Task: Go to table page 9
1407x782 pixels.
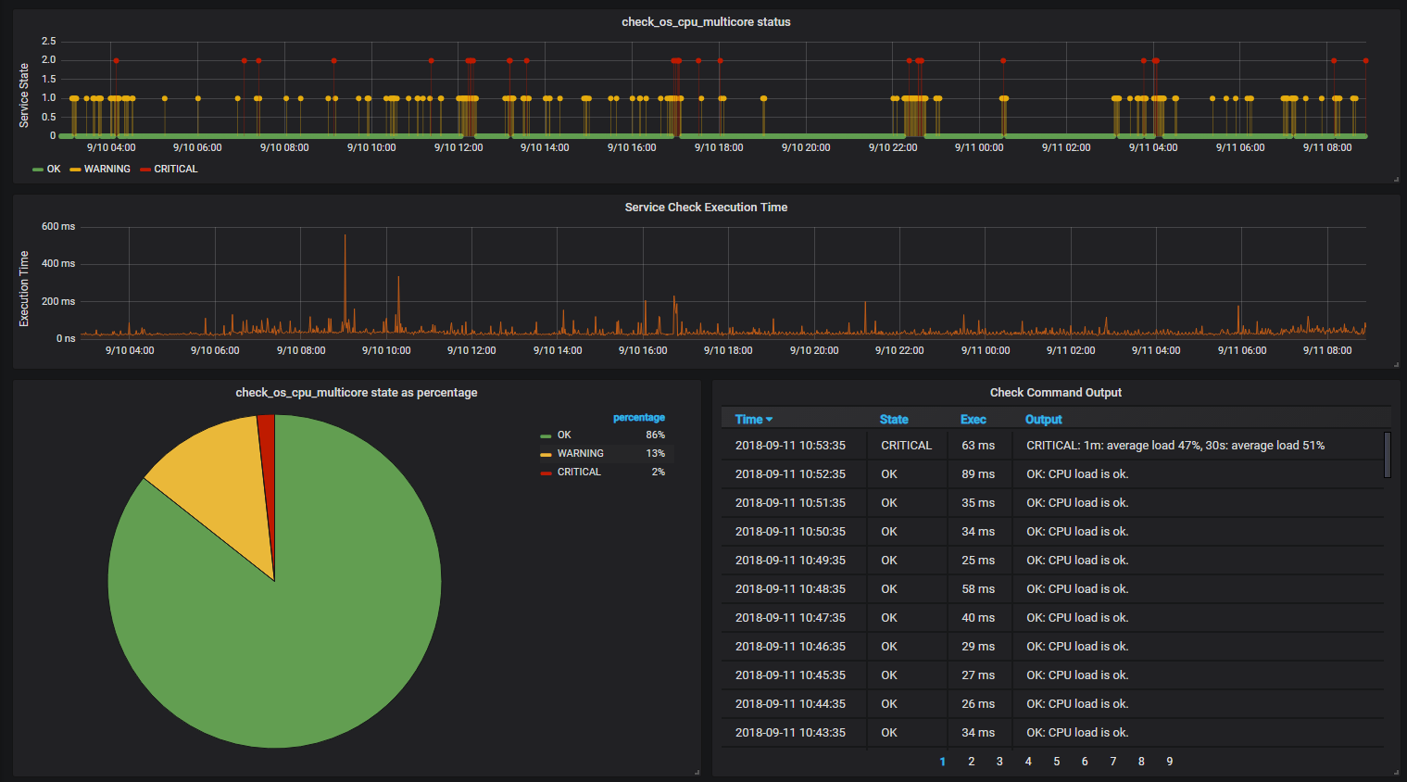Action: click(1170, 761)
